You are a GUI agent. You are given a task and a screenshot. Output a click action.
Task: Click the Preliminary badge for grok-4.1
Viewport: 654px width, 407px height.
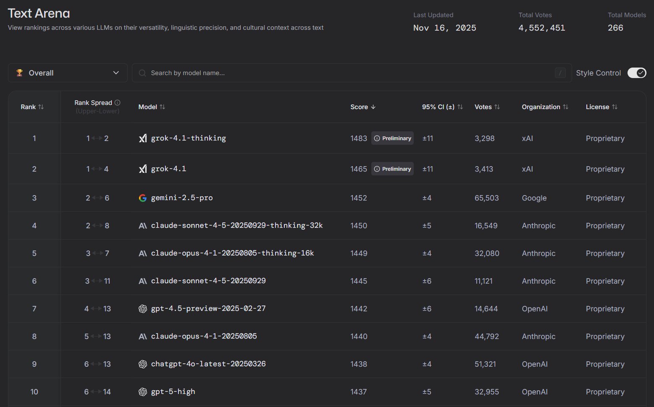pos(392,169)
